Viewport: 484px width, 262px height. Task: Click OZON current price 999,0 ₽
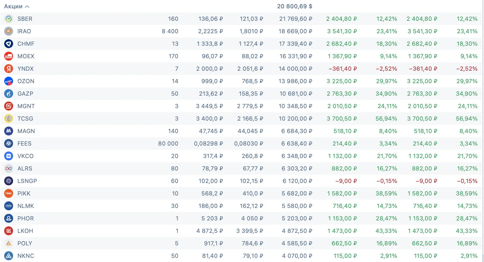212,81
